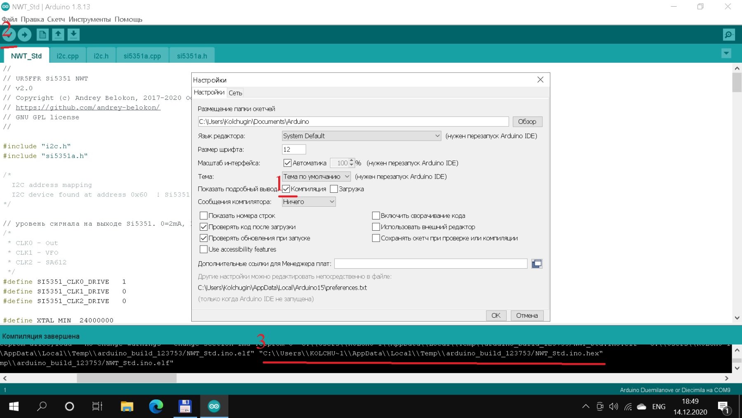Open Сообщения компилятора dropdown
Screen dimensions: 742x418
[x=309, y=202]
